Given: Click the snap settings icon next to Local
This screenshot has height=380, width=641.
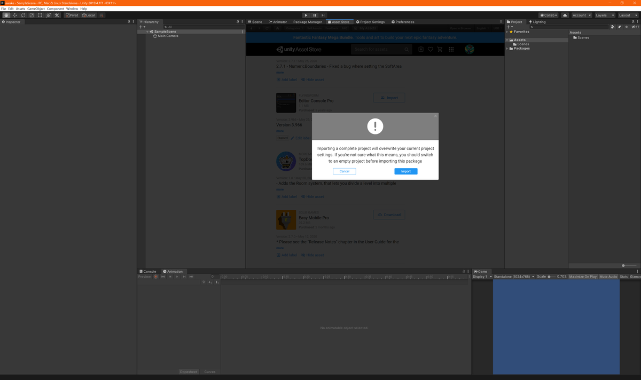Looking at the screenshot, I should (101, 15).
